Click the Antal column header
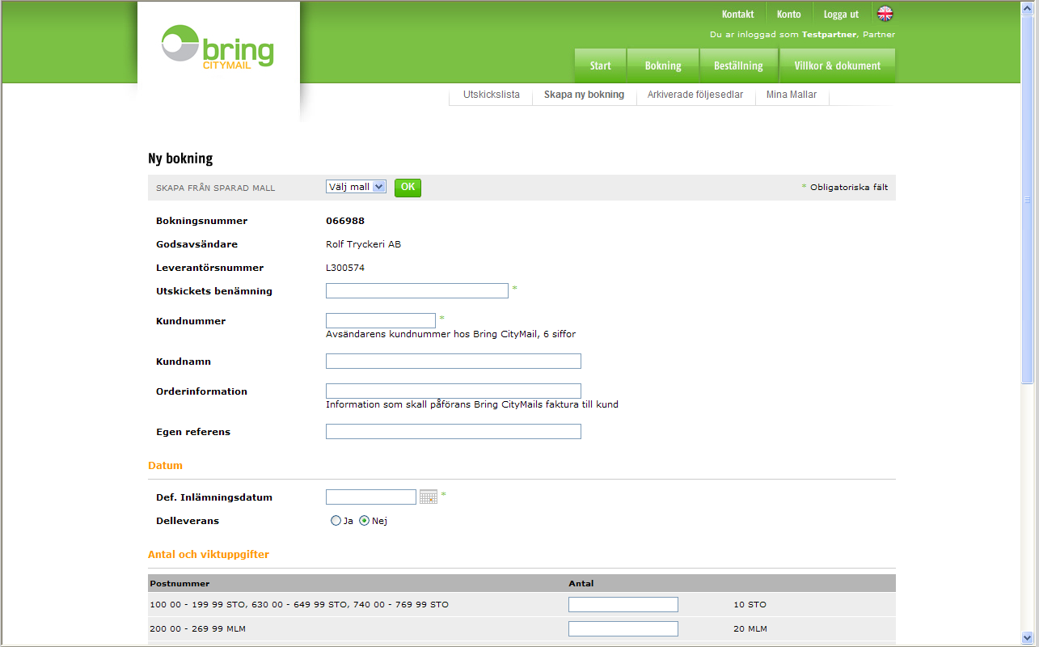The height and width of the screenshot is (647, 1039). point(581,583)
